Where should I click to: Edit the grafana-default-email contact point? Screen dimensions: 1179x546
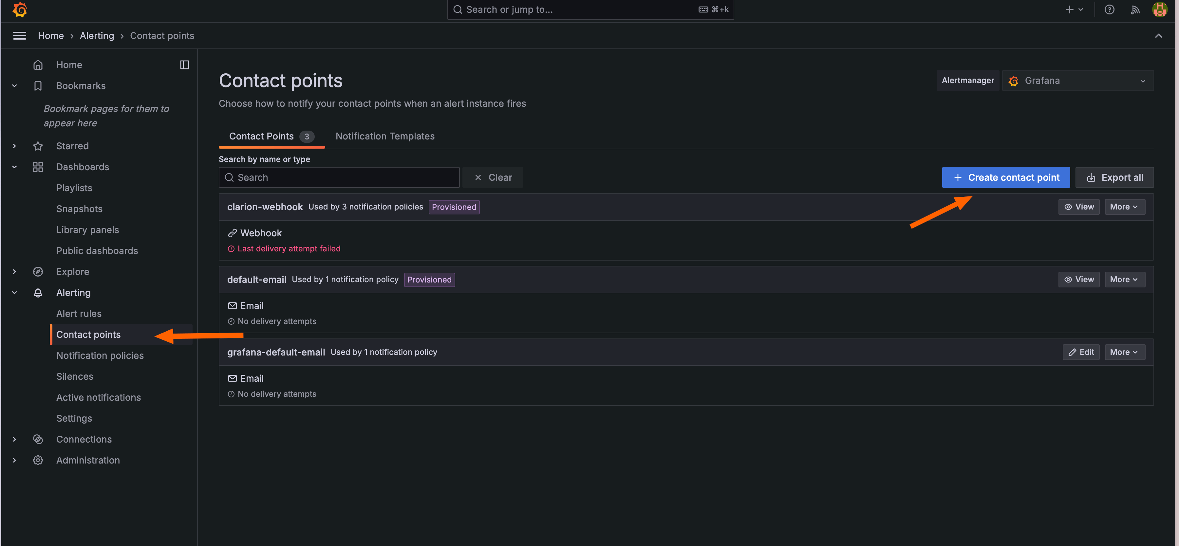point(1081,352)
